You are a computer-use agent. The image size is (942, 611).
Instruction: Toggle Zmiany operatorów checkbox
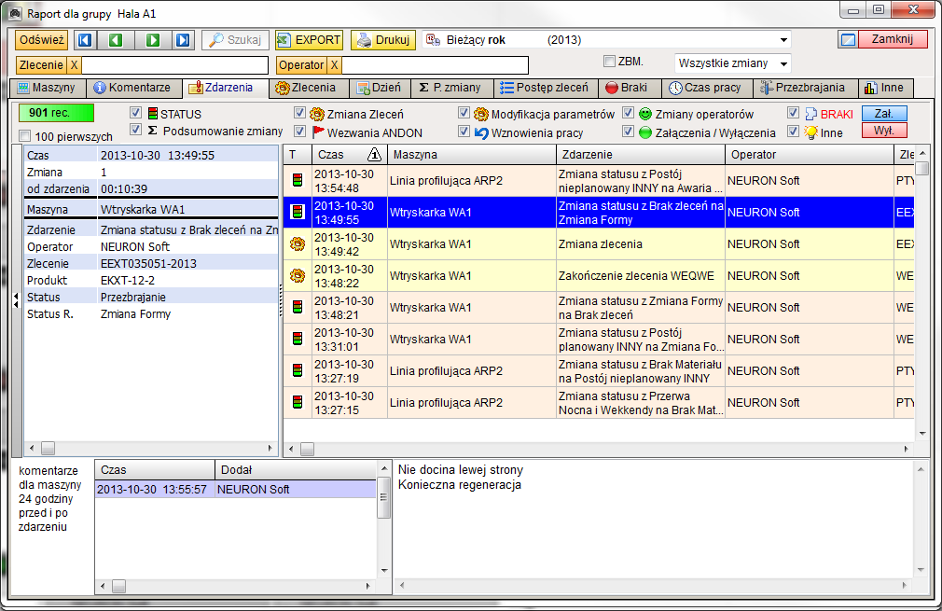coord(628,113)
